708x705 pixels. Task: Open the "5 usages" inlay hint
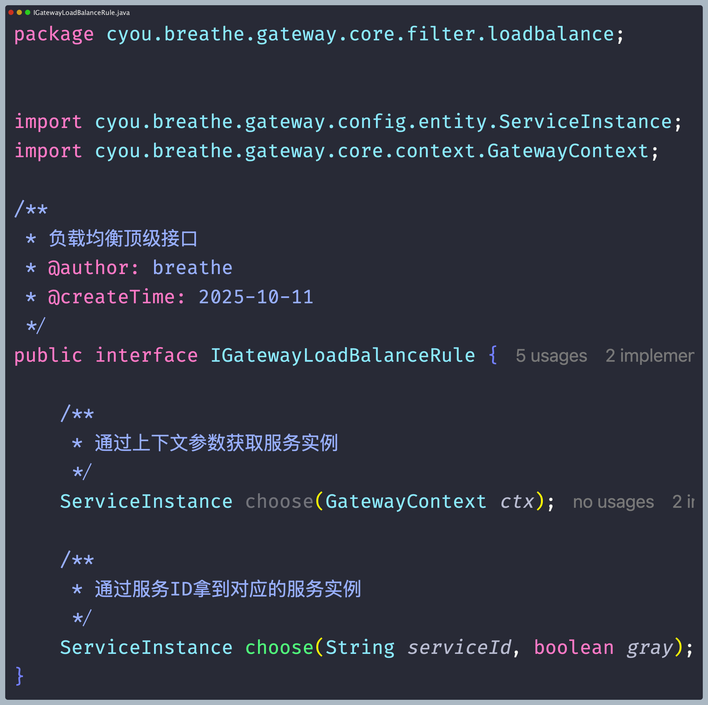pos(551,355)
